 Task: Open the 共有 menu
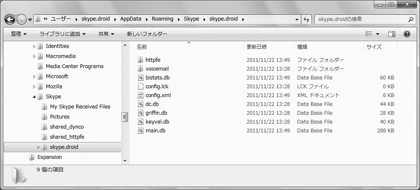[106, 34]
